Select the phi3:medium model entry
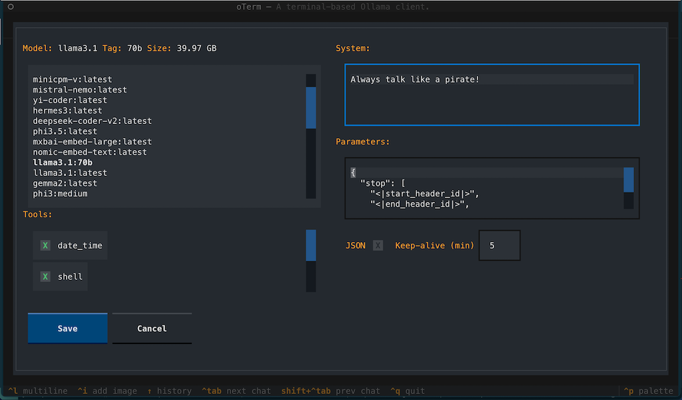This screenshot has height=400, width=682. tap(60, 193)
